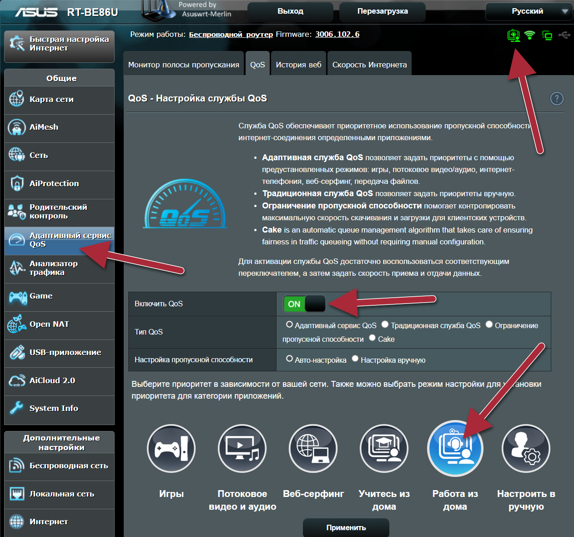Click Адаптивный сервис QoS gauge icon
The width and height of the screenshot is (574, 537).
[17, 239]
